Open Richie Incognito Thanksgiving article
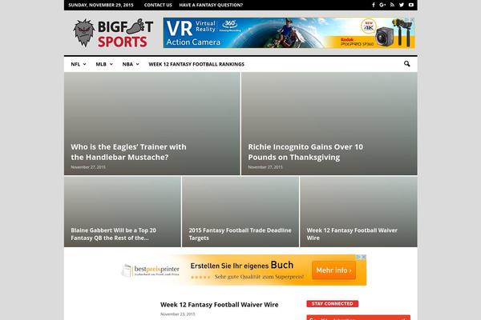Viewport: 481px width, 320px height. pos(305,152)
